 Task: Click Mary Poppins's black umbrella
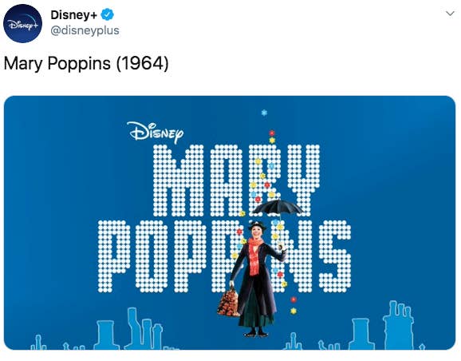tap(278, 208)
